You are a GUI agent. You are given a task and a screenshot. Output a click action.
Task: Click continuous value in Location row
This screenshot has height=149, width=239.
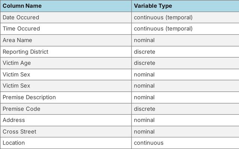point(149,143)
